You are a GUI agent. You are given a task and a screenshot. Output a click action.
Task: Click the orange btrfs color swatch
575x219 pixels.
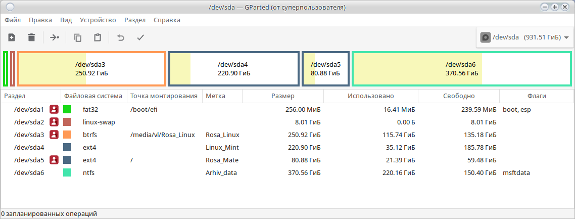(x=67, y=135)
